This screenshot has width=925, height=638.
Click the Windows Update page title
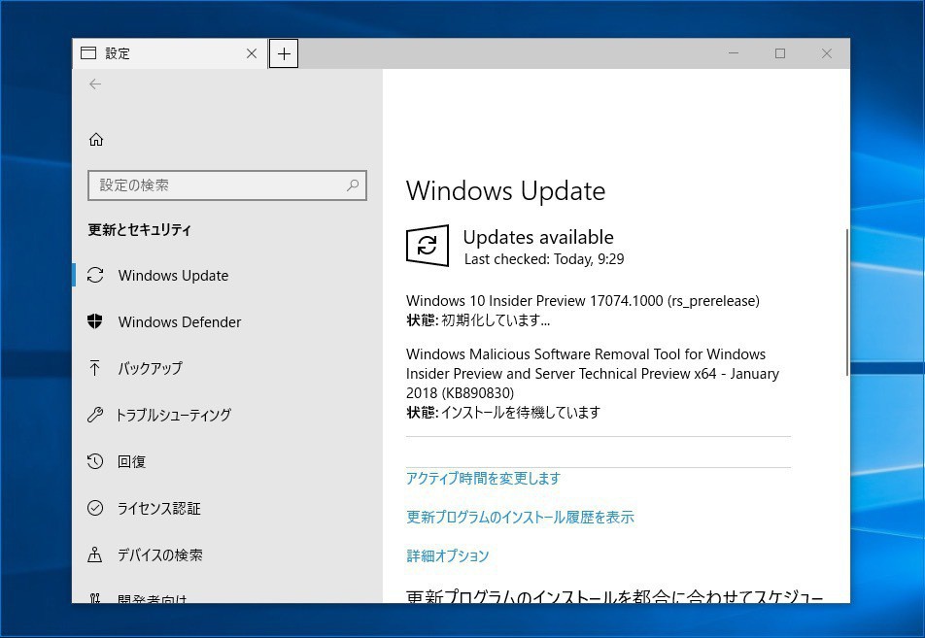[x=505, y=191]
